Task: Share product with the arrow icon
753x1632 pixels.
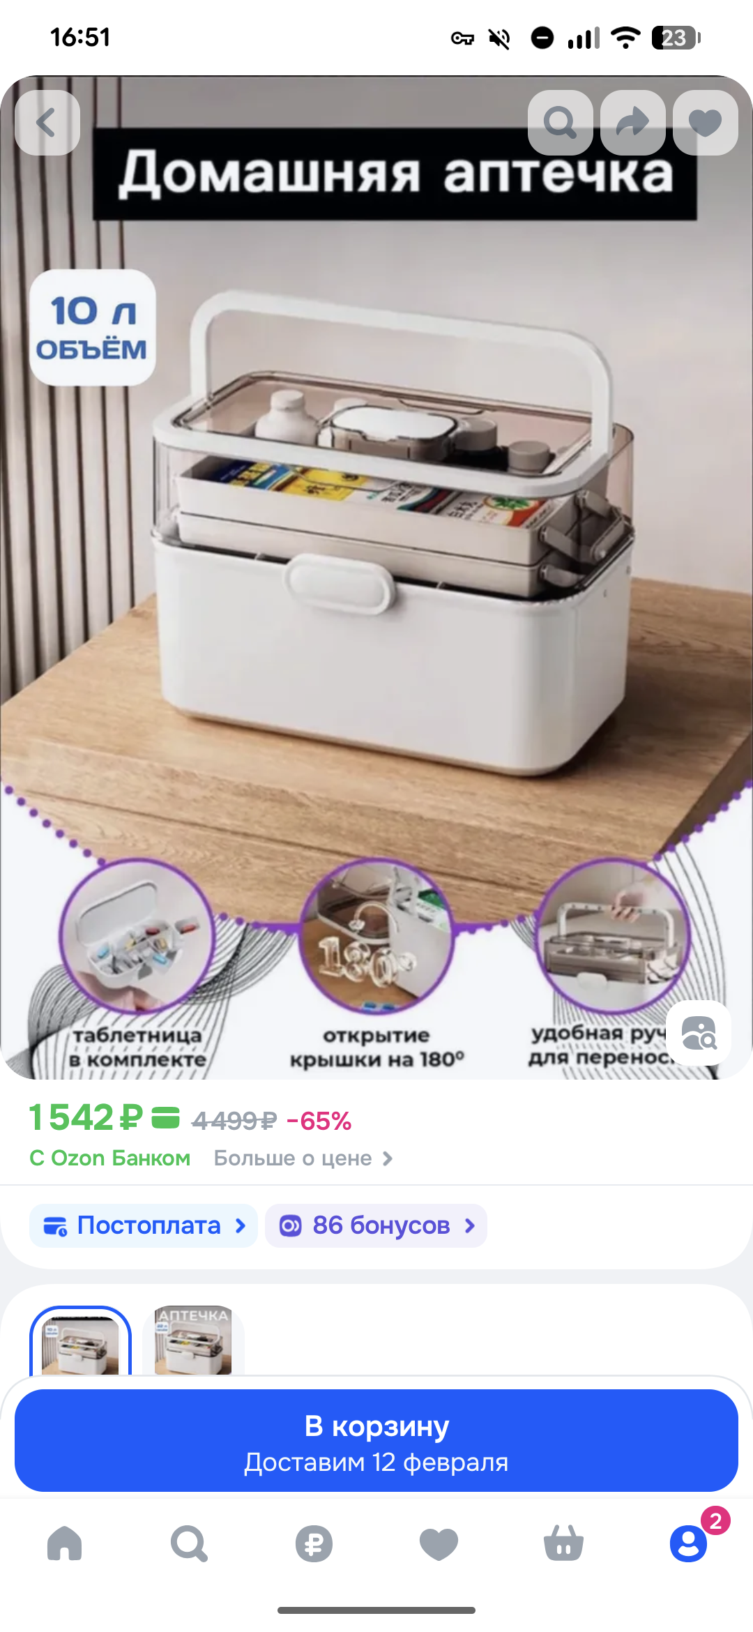Action: click(632, 123)
